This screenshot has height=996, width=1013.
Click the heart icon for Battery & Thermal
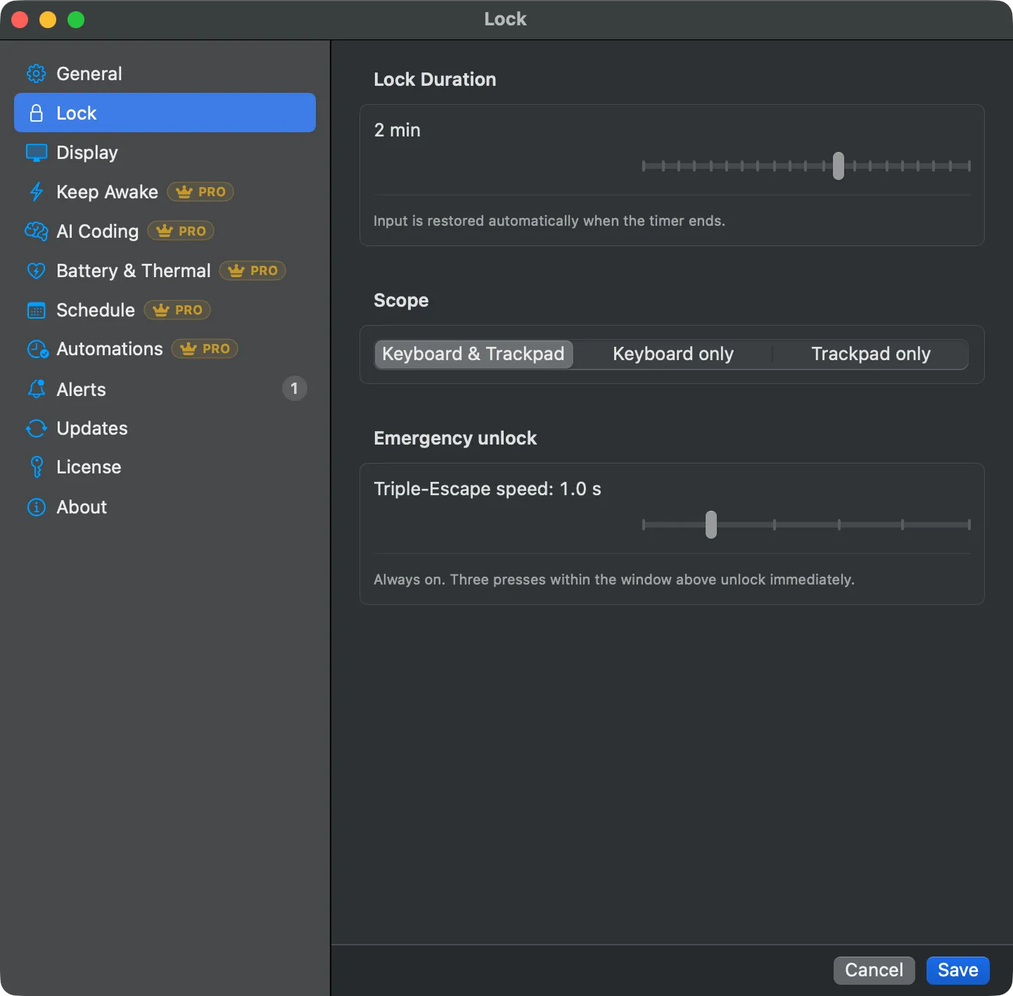click(36, 271)
